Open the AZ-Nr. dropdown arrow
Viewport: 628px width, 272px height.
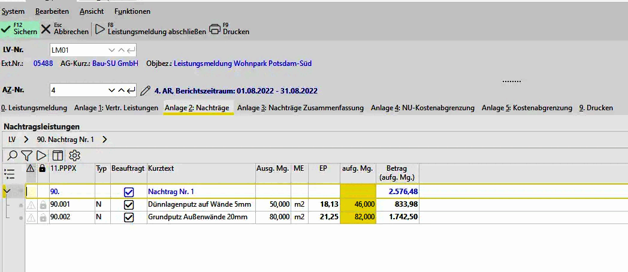coord(111,90)
